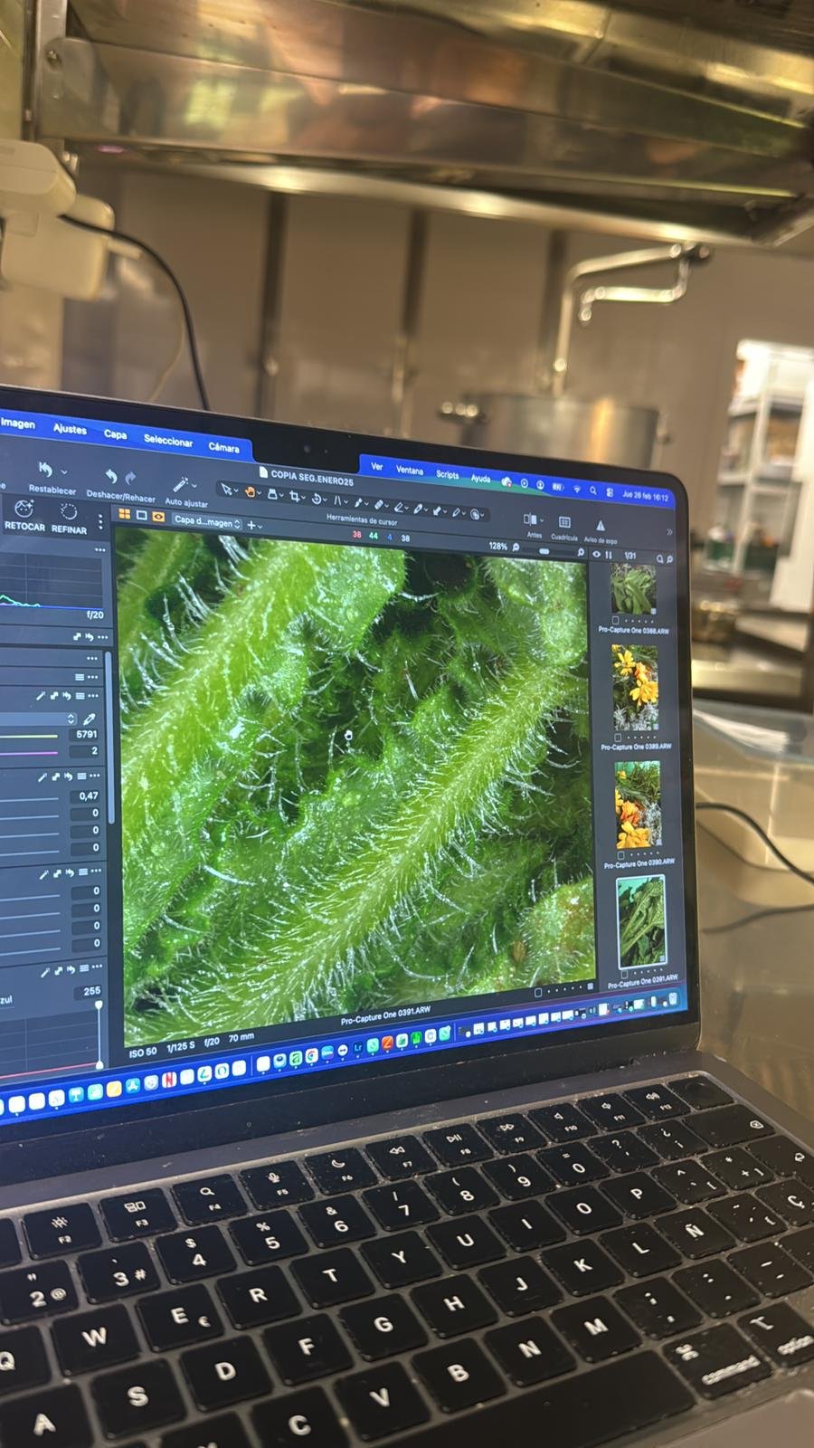
Task: Click the 128% zoom percentage text
Action: click(x=498, y=546)
